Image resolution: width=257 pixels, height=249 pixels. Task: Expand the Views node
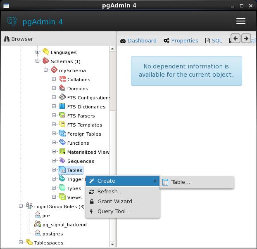click(54, 197)
